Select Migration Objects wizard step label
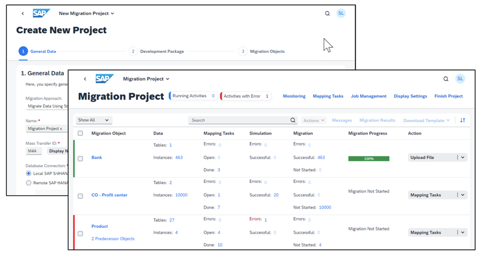 coord(267,51)
